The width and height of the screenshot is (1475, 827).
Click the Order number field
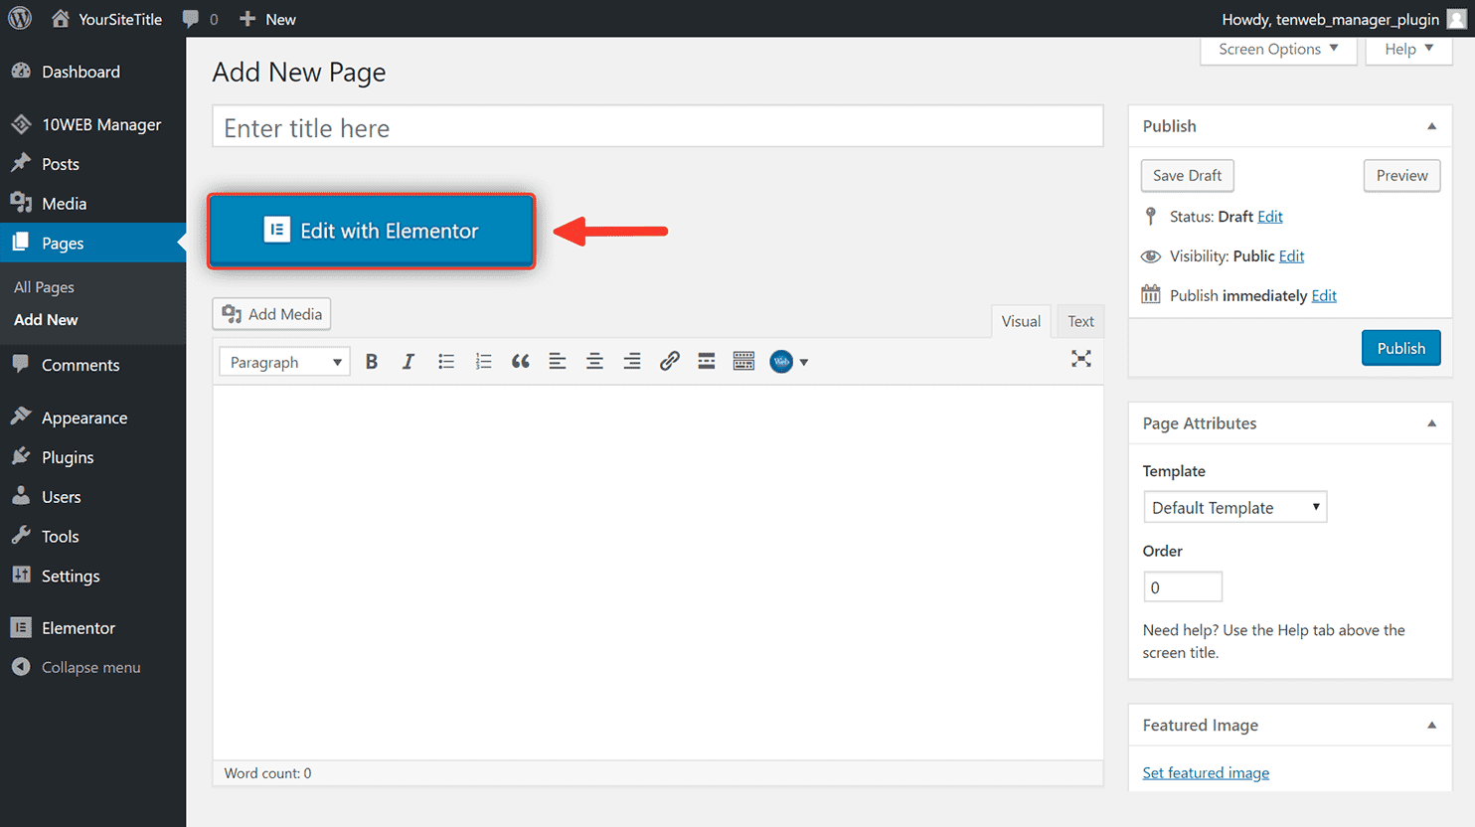click(1183, 587)
